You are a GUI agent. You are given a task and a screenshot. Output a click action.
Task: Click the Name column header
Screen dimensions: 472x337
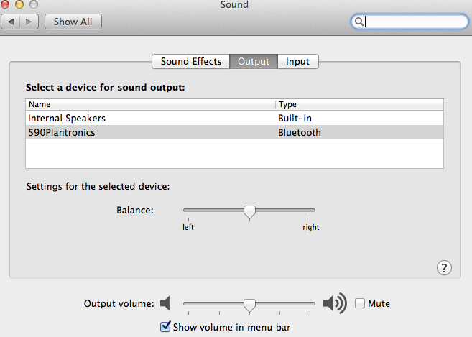pyautogui.click(x=151, y=104)
